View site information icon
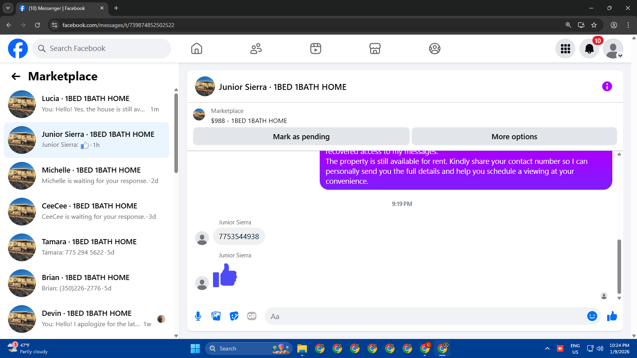637x358 pixels. [55, 25]
